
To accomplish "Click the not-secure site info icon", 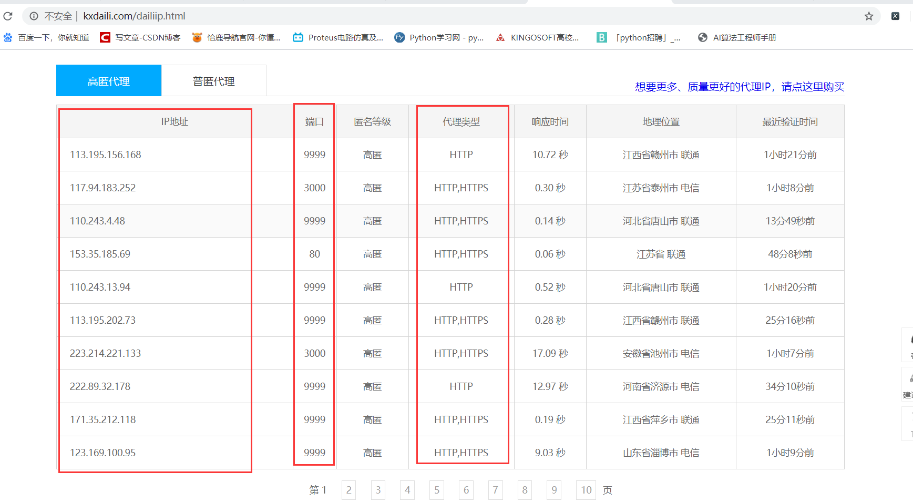I will pos(34,16).
